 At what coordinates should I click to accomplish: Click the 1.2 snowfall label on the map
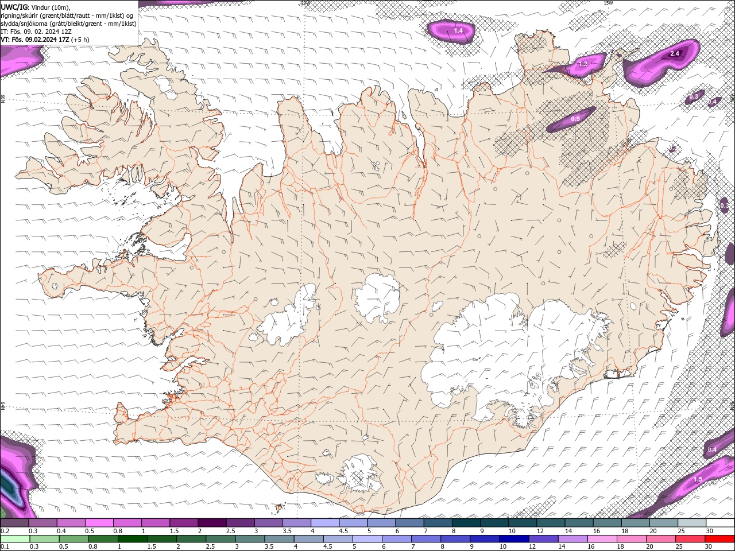click(x=583, y=64)
